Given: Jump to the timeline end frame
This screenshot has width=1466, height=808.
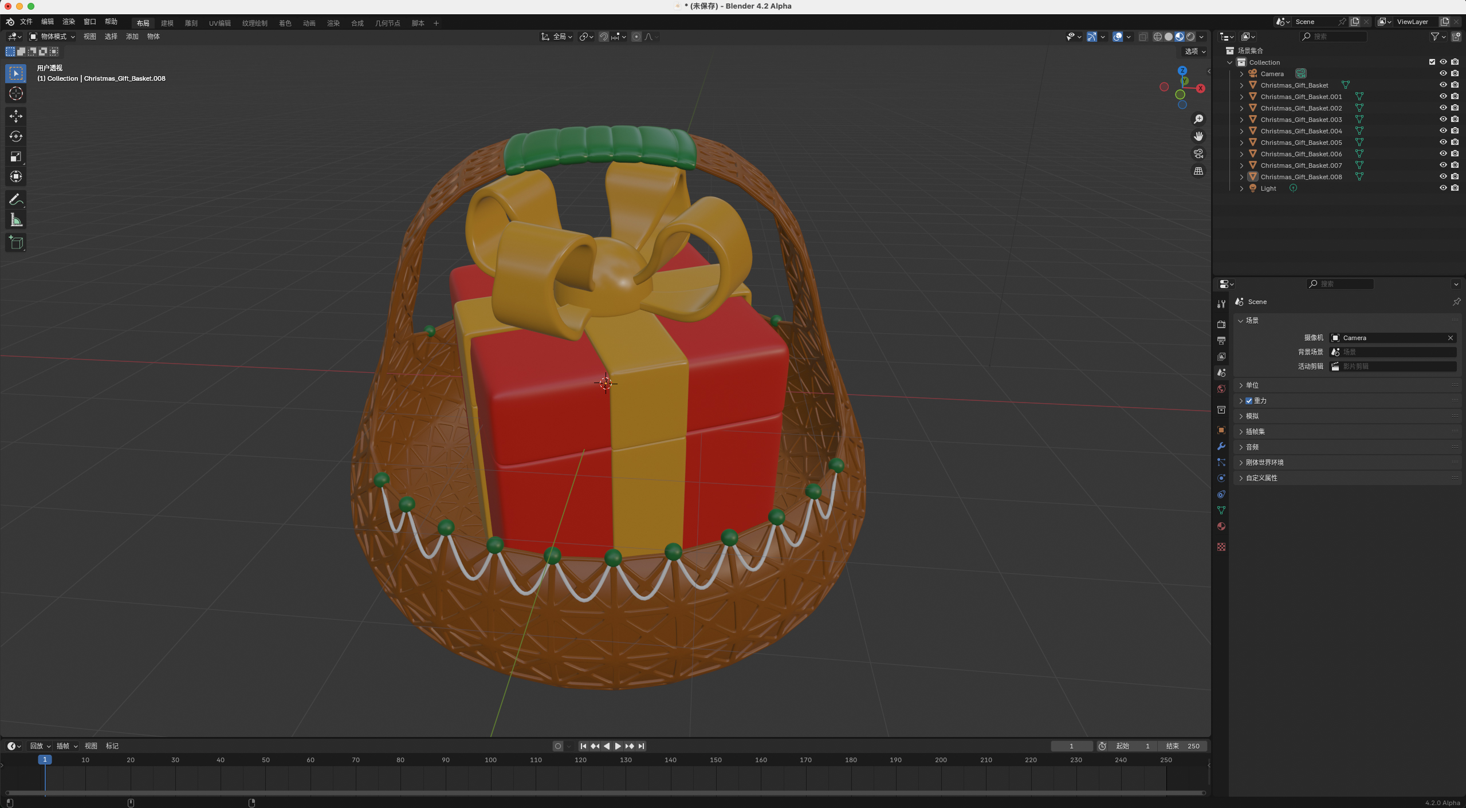Looking at the screenshot, I should (641, 746).
